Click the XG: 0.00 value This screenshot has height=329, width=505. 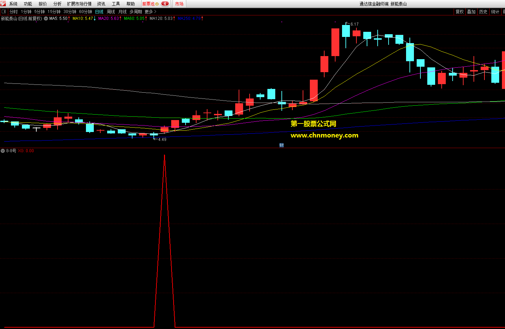(x=26, y=151)
